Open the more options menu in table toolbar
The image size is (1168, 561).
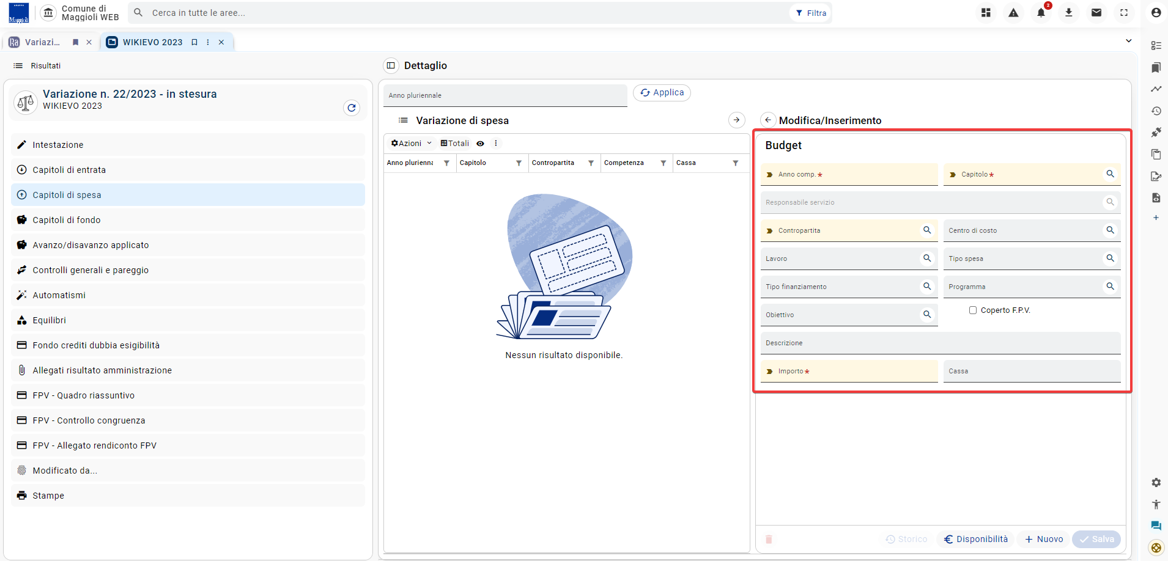point(496,144)
